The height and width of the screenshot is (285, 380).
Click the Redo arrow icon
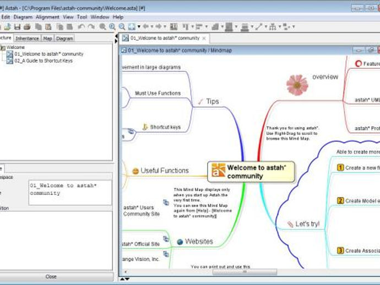91,26
